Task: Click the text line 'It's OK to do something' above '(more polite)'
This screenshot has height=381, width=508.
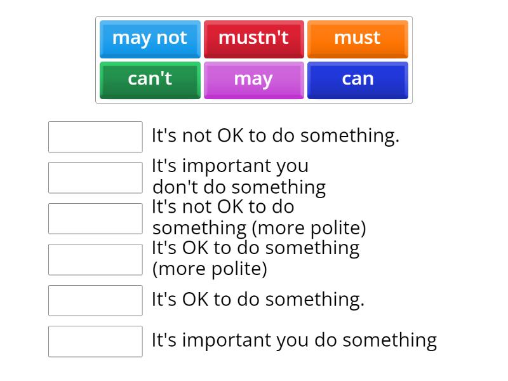Action: (x=255, y=248)
